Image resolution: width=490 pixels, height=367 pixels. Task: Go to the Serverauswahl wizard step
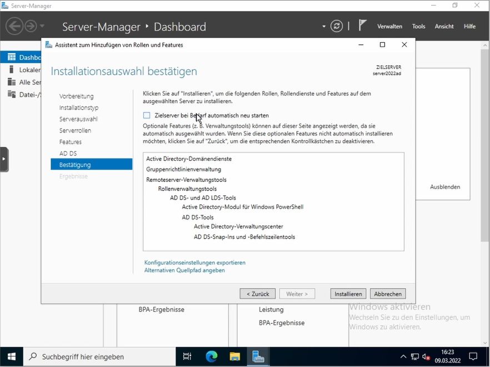(78, 119)
